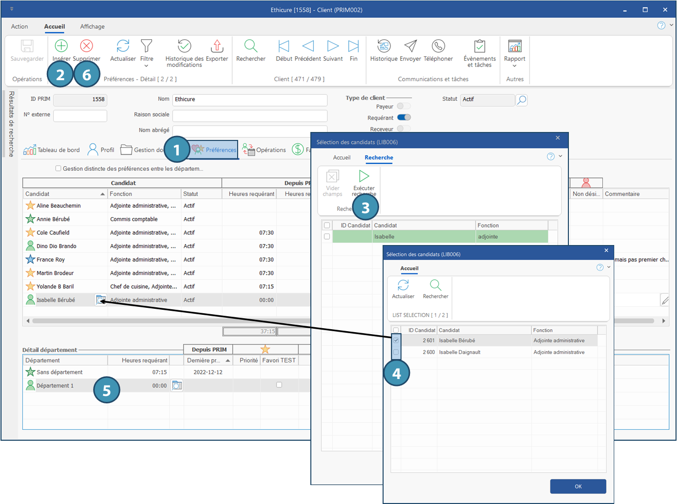Expand the Filtre dropdown
677x504 pixels.
click(x=146, y=65)
